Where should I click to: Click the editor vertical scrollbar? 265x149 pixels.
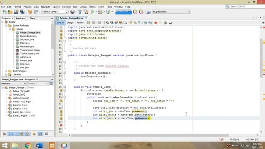tap(261, 58)
